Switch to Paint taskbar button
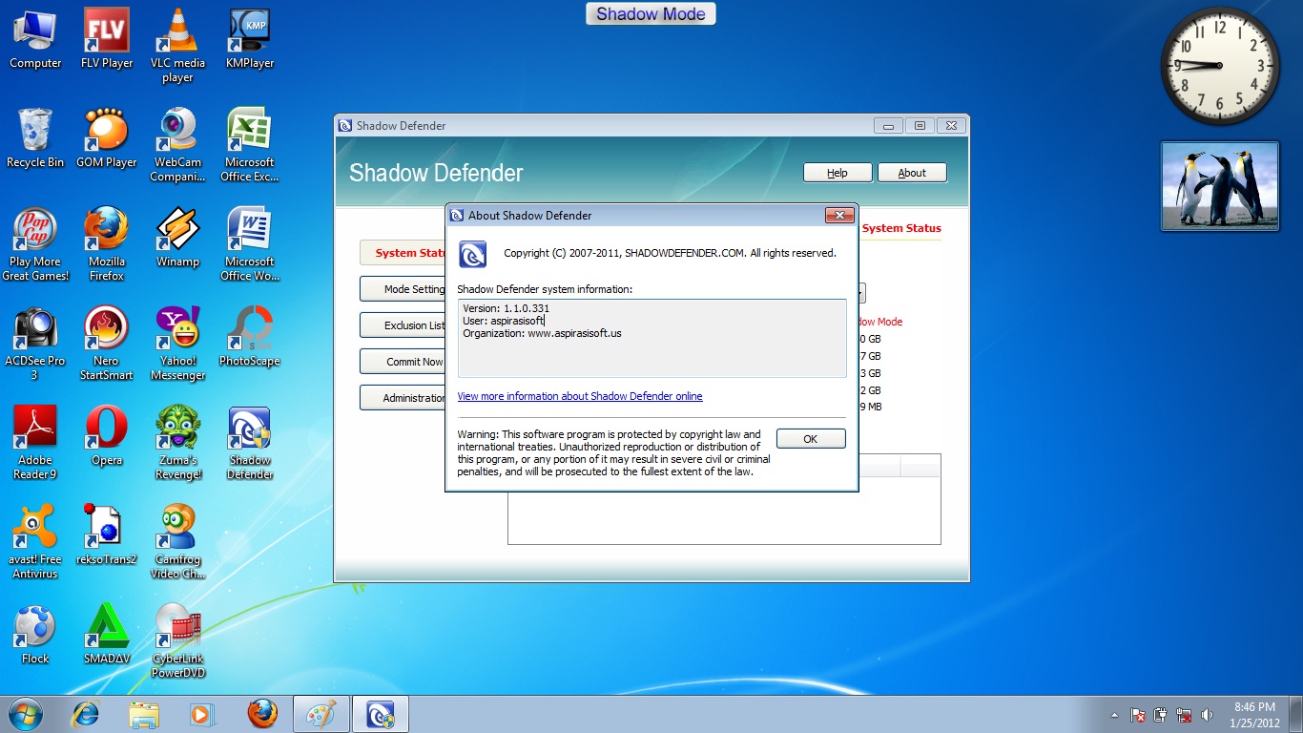The image size is (1303, 733). (x=321, y=714)
